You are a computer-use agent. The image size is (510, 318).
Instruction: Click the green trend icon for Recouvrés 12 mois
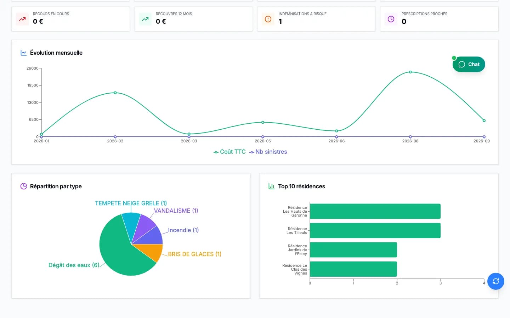(x=145, y=19)
